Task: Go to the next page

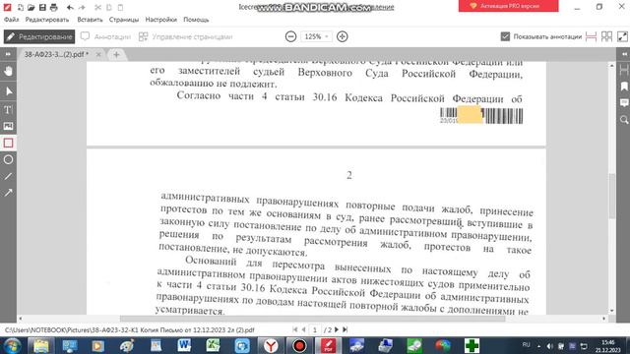Action: tap(337, 329)
